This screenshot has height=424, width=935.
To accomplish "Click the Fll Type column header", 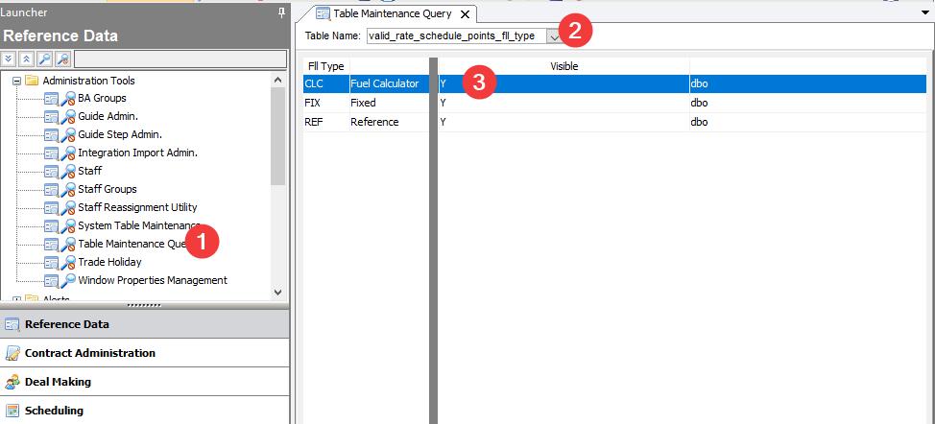I will coord(325,66).
